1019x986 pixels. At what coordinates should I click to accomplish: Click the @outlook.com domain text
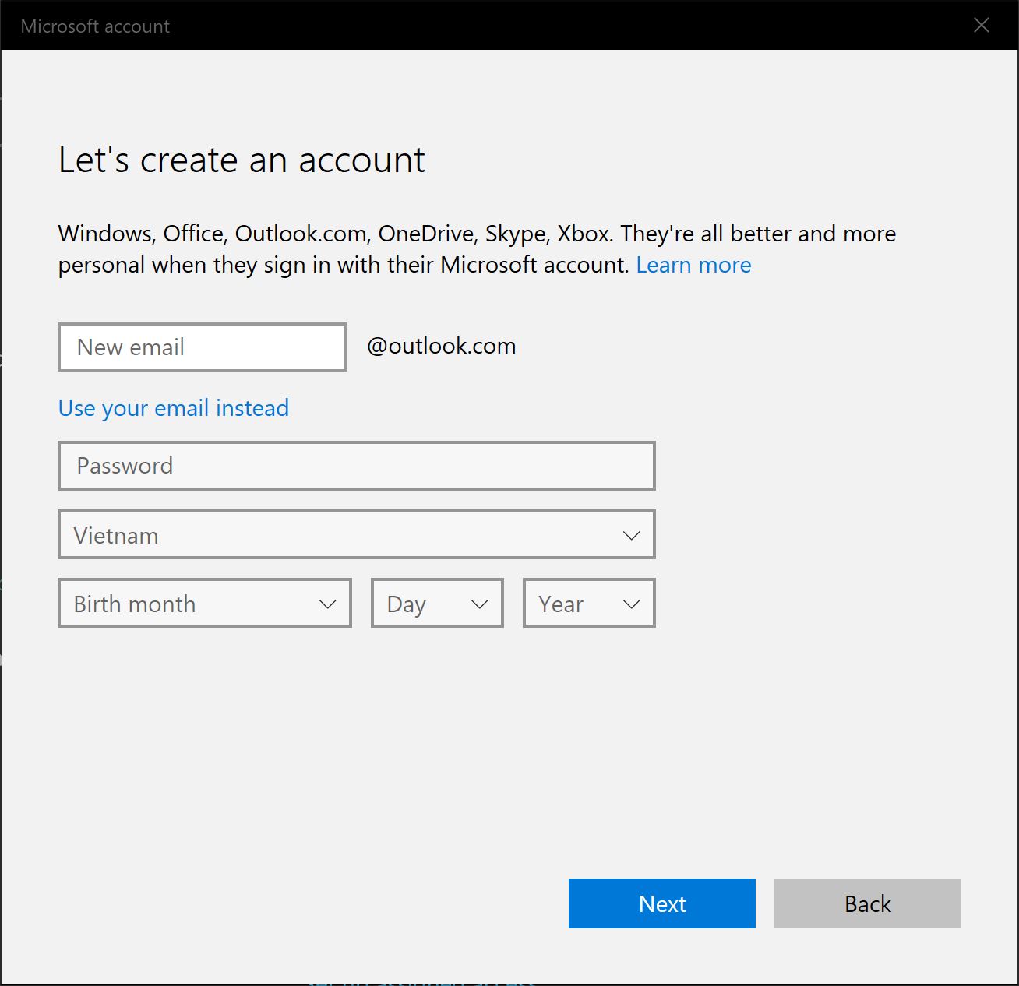pyautogui.click(x=442, y=346)
